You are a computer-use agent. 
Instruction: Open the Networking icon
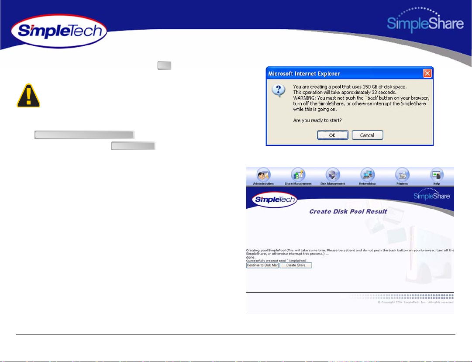click(x=367, y=176)
